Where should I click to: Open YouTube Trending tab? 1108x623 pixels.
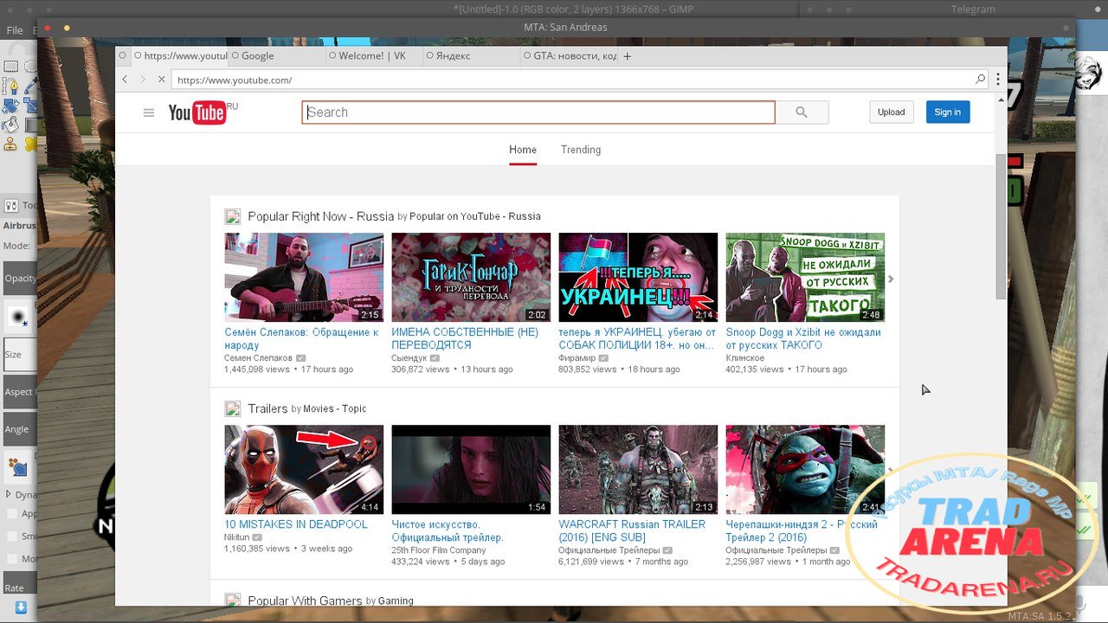(x=581, y=150)
